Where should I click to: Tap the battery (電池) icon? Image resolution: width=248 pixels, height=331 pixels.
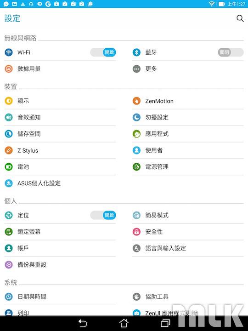tap(9, 167)
